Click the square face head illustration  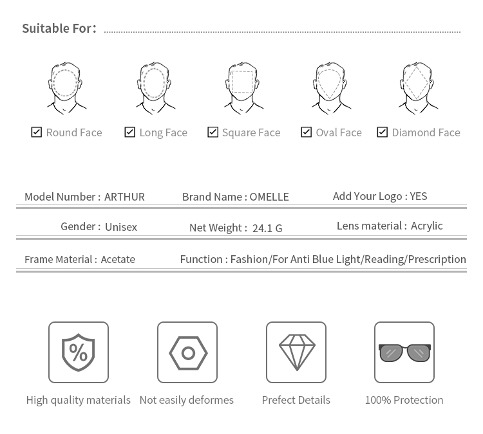click(x=243, y=87)
